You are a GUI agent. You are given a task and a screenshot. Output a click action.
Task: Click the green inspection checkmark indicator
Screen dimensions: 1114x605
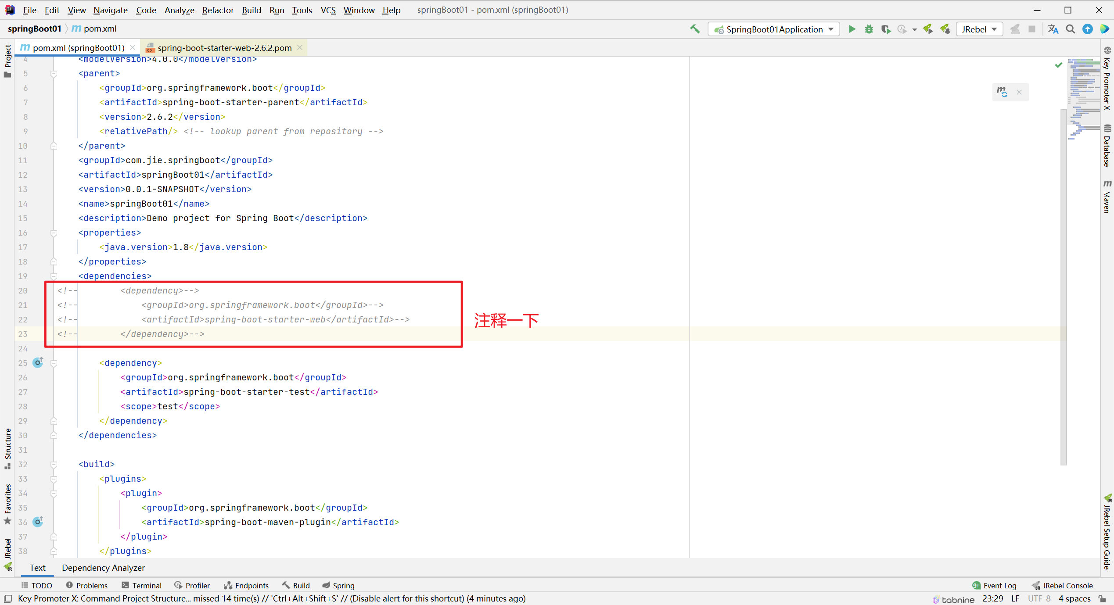pyautogui.click(x=1059, y=65)
